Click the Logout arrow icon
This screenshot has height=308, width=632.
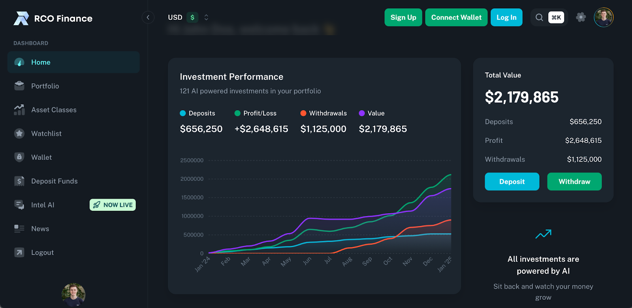click(x=19, y=252)
